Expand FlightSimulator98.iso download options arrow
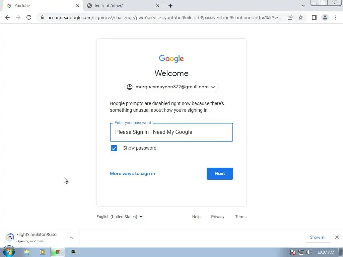This screenshot has width=343, height=257. click(71, 237)
